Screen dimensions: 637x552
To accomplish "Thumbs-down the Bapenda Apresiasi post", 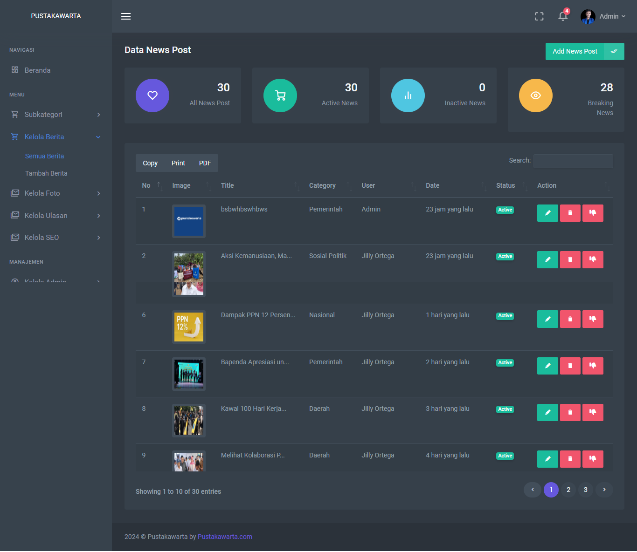I will (593, 366).
